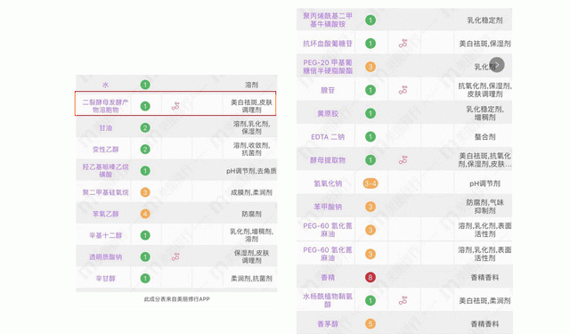The width and height of the screenshot is (570, 334).
Task: Open the EDTA 二钠 ingredient link
Action: [328, 136]
